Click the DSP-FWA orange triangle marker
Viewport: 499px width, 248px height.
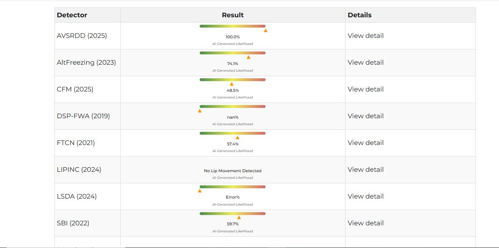200,111
